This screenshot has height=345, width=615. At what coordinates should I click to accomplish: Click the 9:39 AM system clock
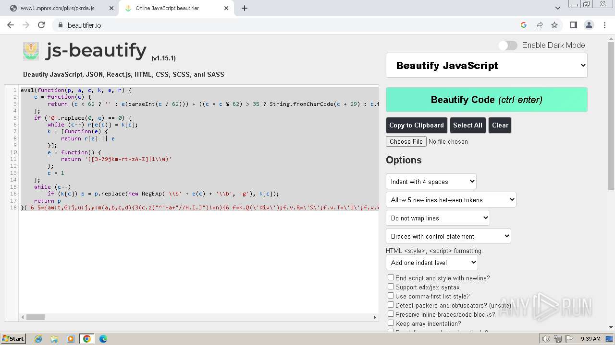590,339
